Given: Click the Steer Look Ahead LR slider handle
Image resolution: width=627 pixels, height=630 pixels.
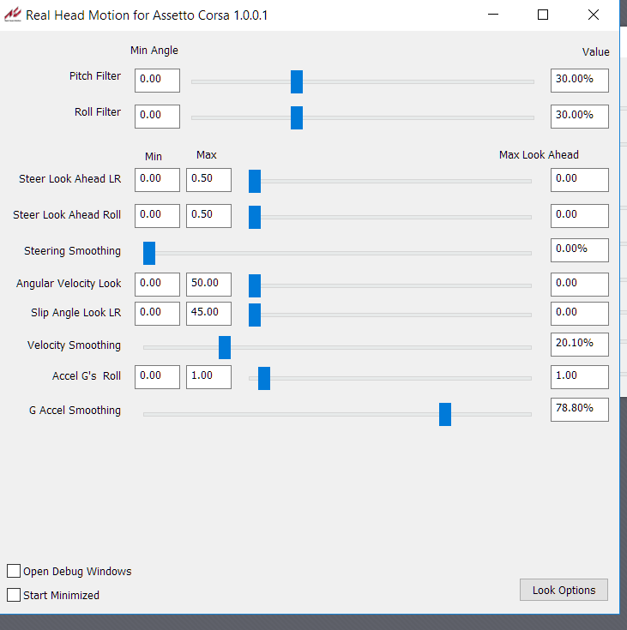Looking at the screenshot, I should pyautogui.click(x=255, y=181).
